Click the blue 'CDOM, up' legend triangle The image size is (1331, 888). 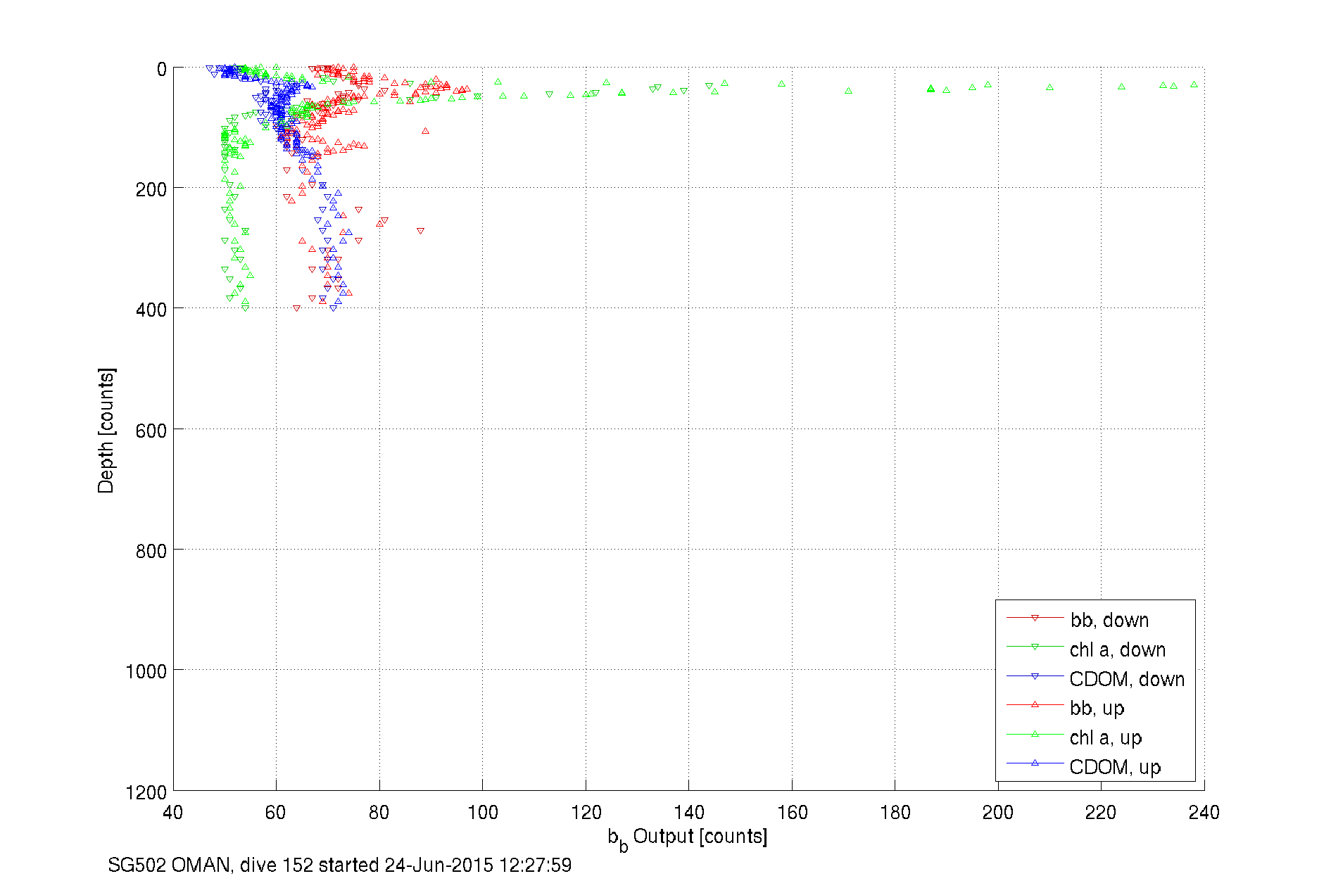[x=1035, y=763]
